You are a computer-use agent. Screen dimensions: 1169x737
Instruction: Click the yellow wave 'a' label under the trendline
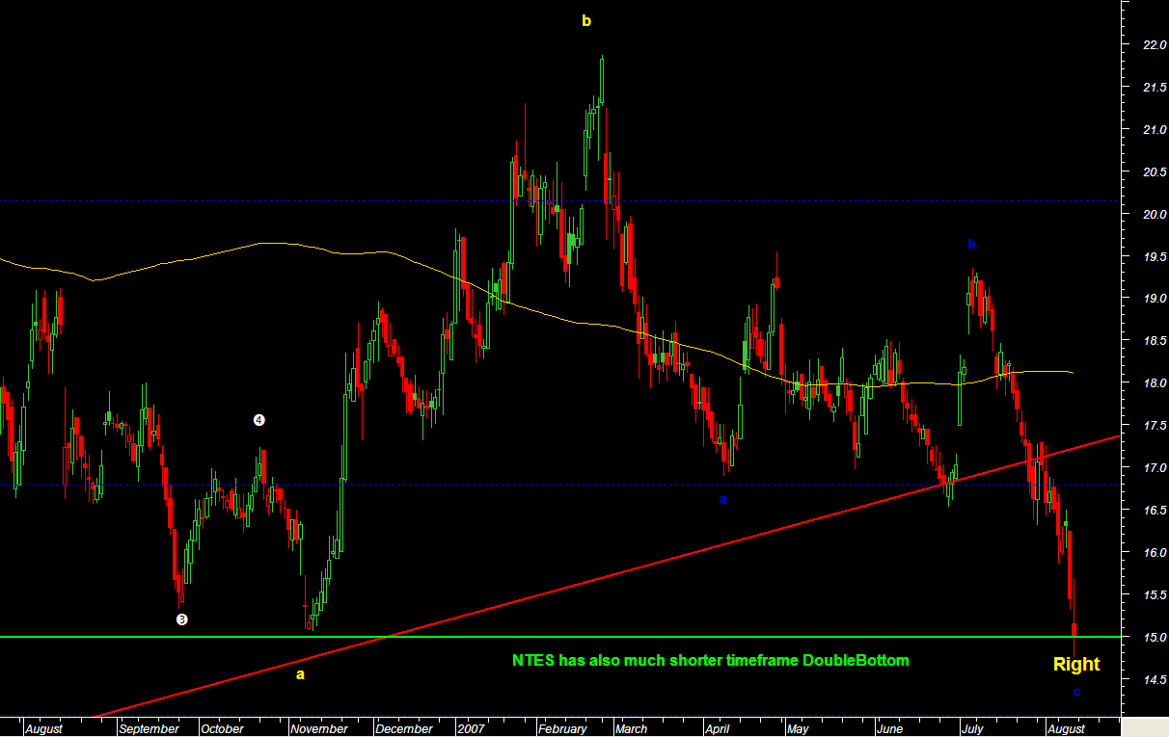click(300, 674)
